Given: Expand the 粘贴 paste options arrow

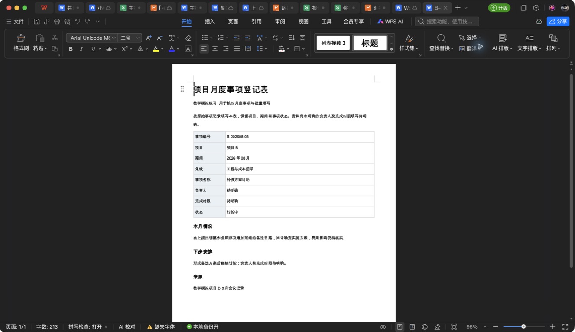Looking at the screenshot, I should [x=45, y=49].
